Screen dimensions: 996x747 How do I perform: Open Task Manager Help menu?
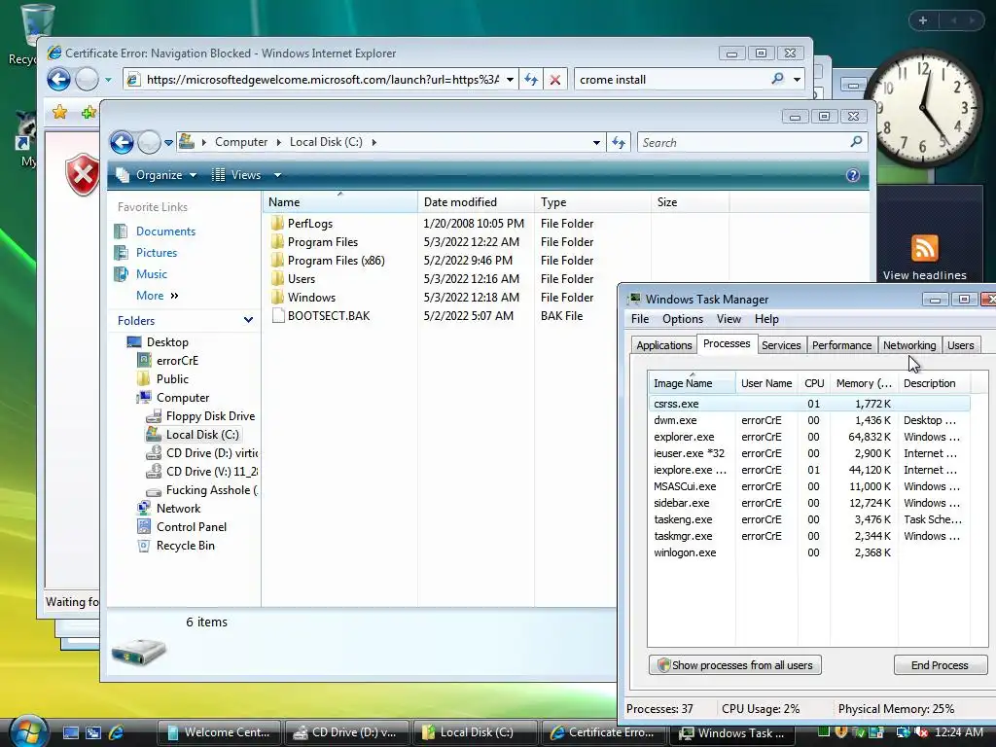point(766,319)
